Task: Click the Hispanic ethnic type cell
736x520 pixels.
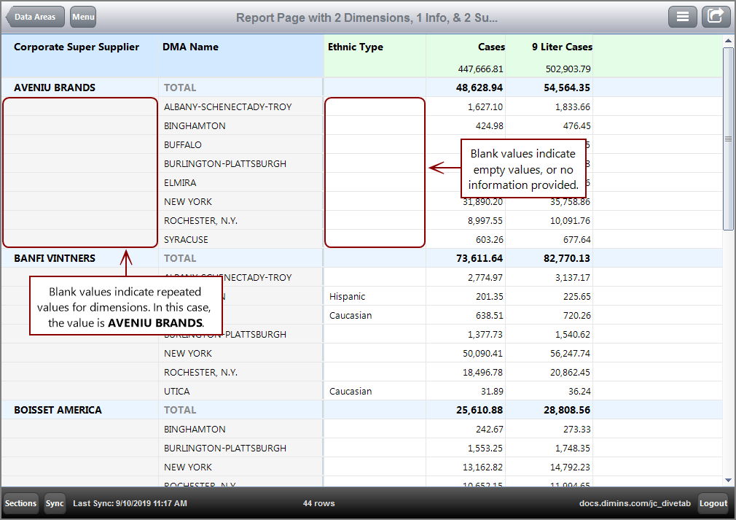Action: point(348,296)
